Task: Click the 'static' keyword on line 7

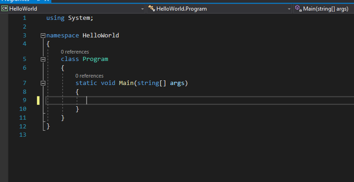Action: point(86,83)
